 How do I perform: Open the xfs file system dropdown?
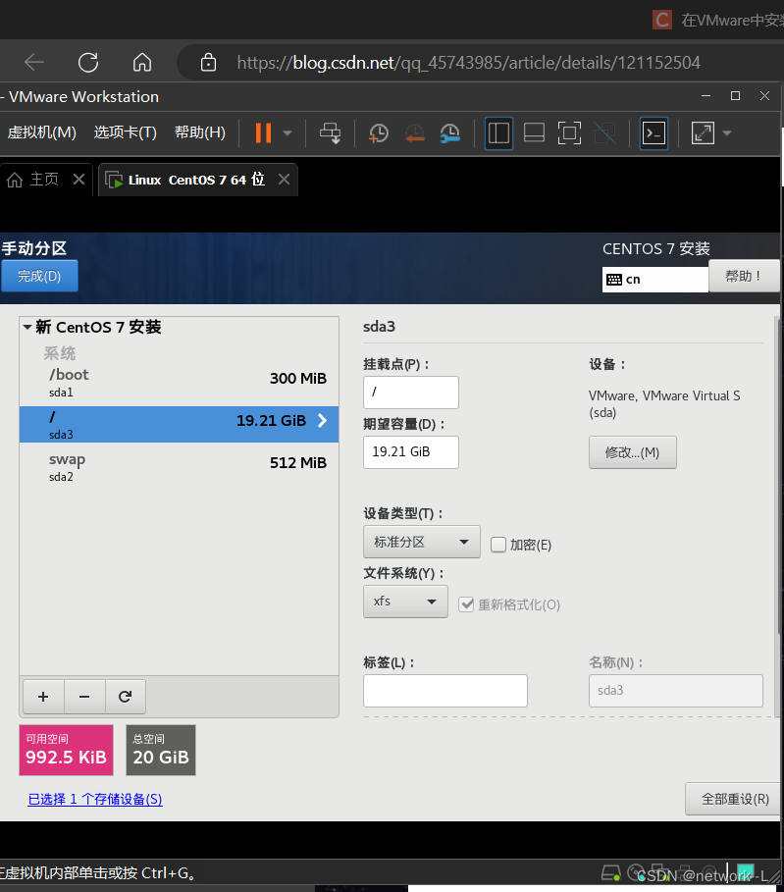point(405,602)
